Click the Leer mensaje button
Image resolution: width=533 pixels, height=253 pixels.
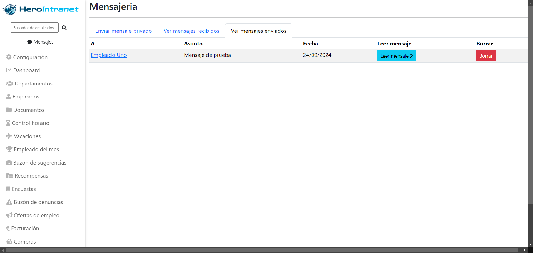397,56
